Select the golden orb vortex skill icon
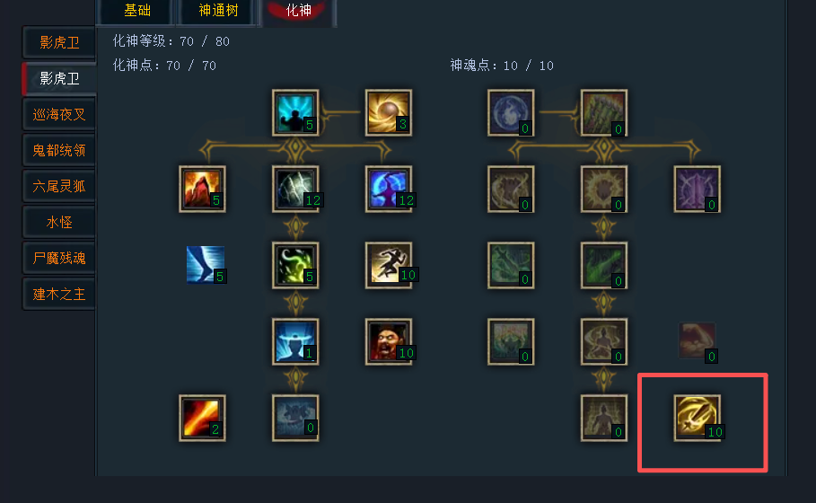The image size is (816, 503). (x=388, y=112)
